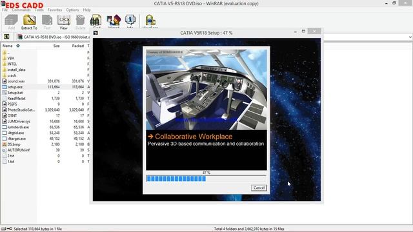
Task: Sort files by the Size column header
Action: [57, 46]
